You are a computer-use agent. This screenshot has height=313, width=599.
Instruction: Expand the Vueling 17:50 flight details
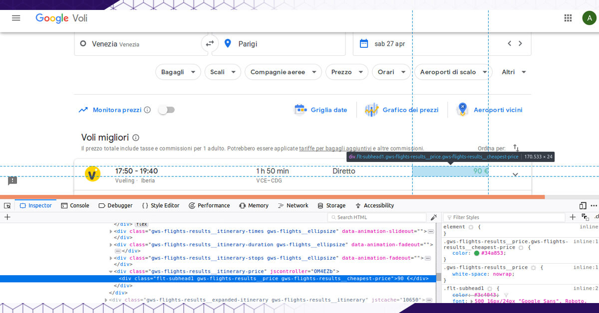coord(516,174)
